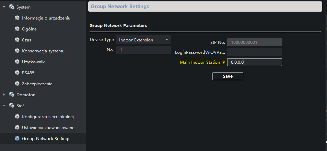Click the gear icon beside Czas
The width and height of the screenshot is (327, 151).
pyautogui.click(x=17, y=40)
